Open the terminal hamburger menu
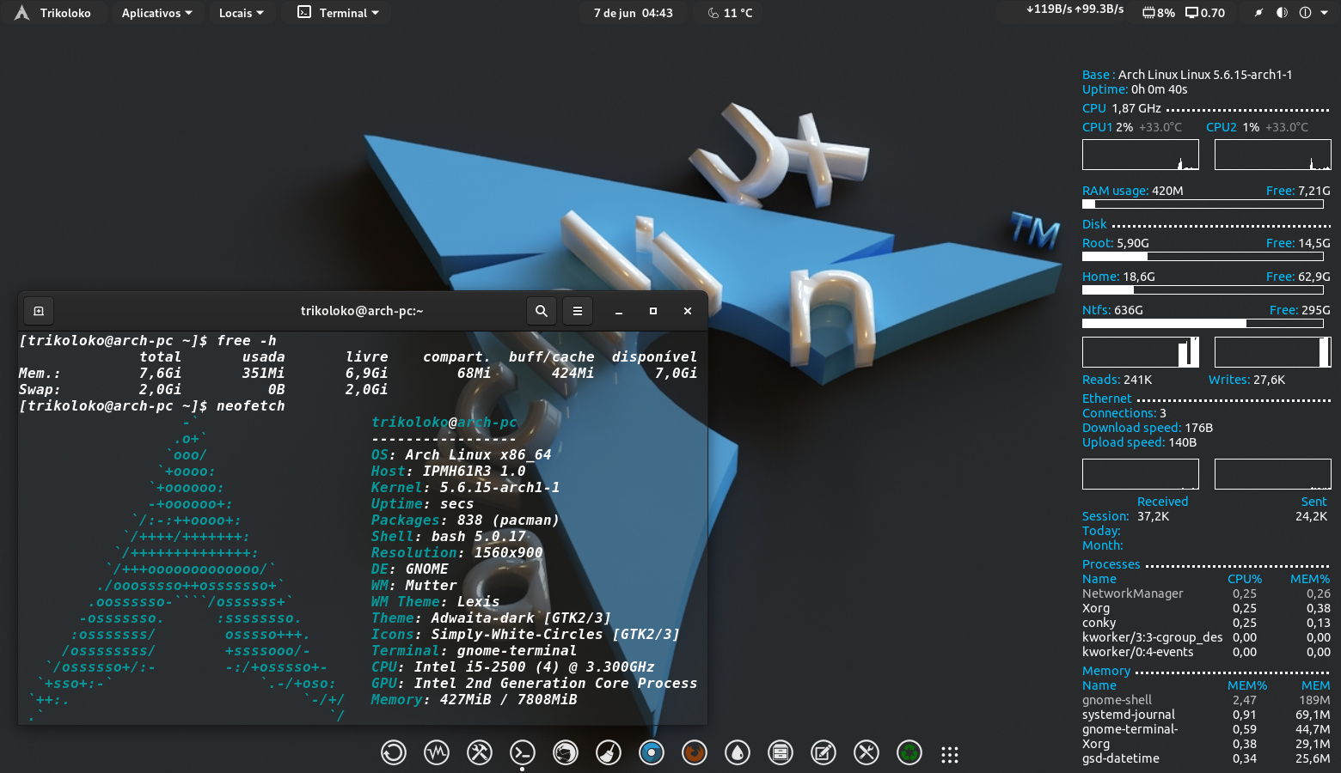Viewport: 1341px width, 773px height. 578,311
